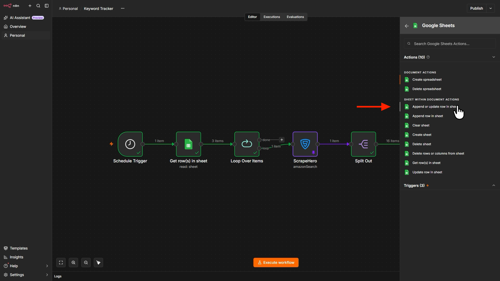Open Overview in sidebar
Screen dimensions: 500x281
pyautogui.click(x=26, y=27)
